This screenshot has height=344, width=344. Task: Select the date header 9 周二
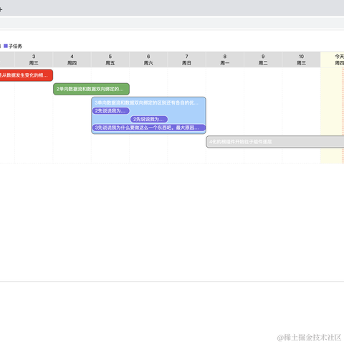click(263, 59)
